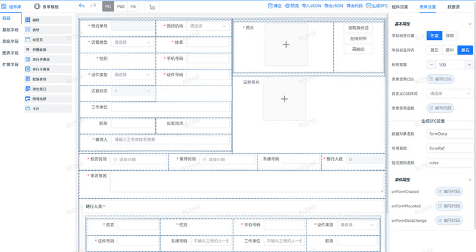Click the clock icon in 到访时间 field
The image size is (476, 252).
(115, 160)
